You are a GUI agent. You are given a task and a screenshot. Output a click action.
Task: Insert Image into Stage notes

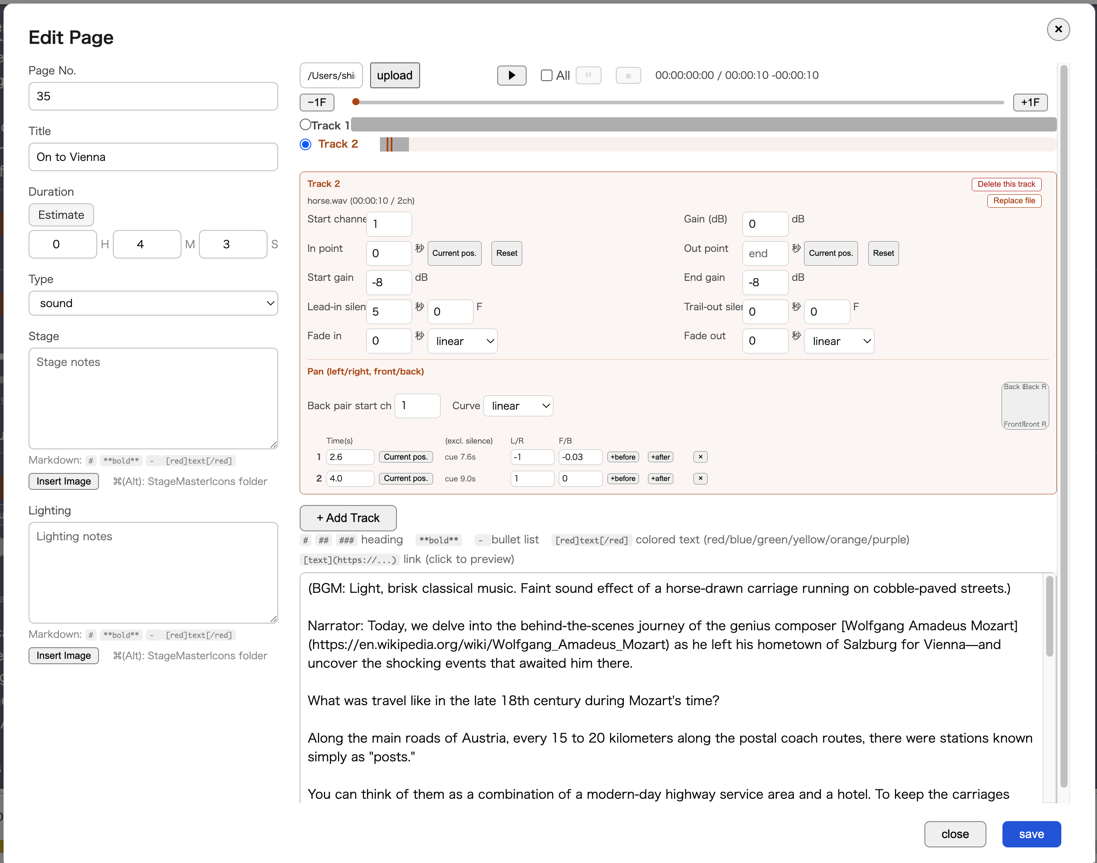(64, 481)
